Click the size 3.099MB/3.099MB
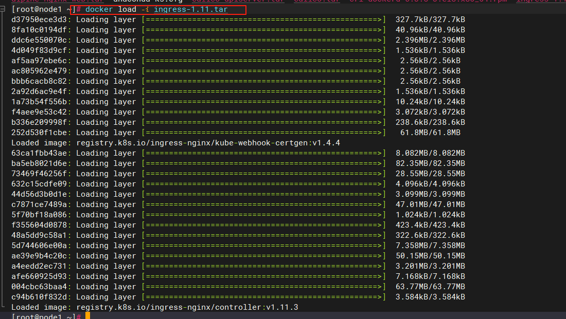The image size is (566, 319). click(x=430, y=194)
